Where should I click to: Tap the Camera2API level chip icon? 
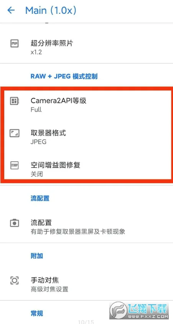pyautogui.click(x=15, y=101)
